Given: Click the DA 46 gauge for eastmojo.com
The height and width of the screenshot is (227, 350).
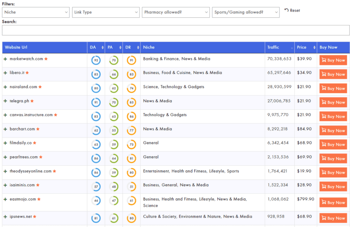Looking at the screenshot, I should (x=96, y=201).
